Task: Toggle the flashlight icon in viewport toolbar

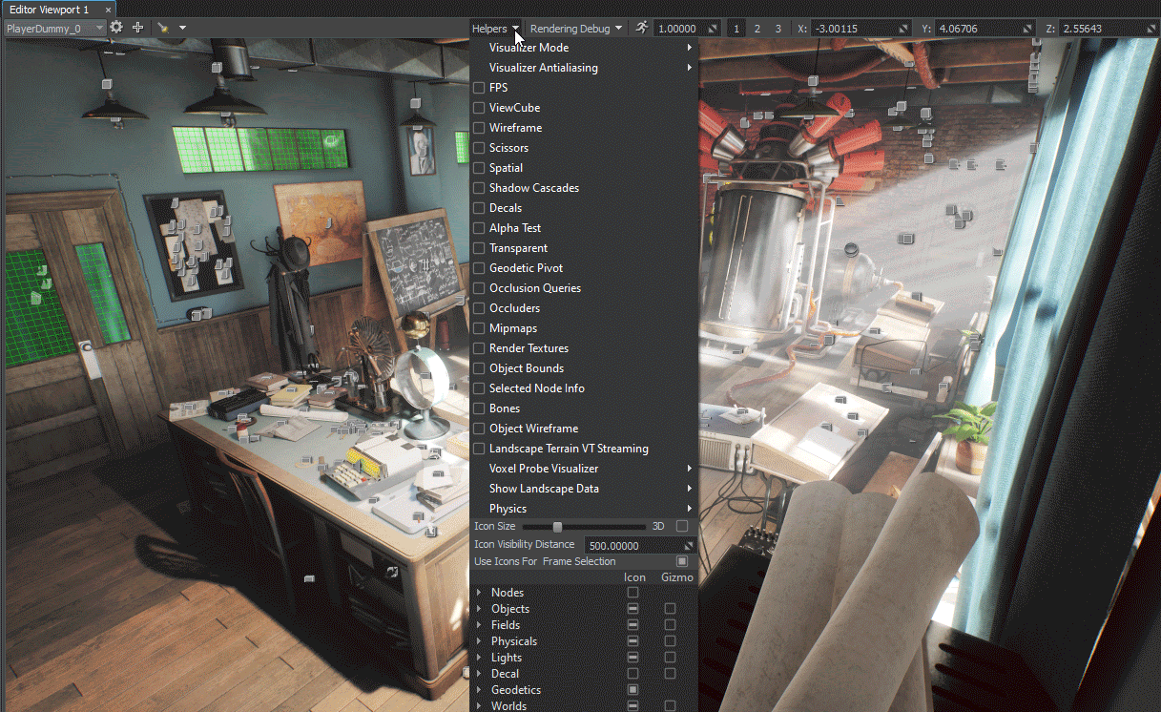Action: pyautogui.click(x=164, y=28)
